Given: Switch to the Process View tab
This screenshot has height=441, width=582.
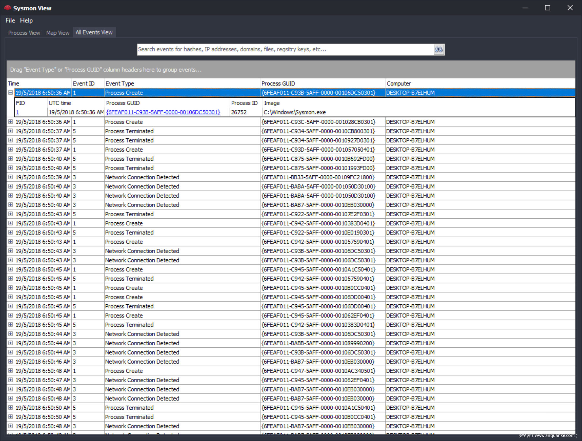Looking at the screenshot, I should pos(24,33).
